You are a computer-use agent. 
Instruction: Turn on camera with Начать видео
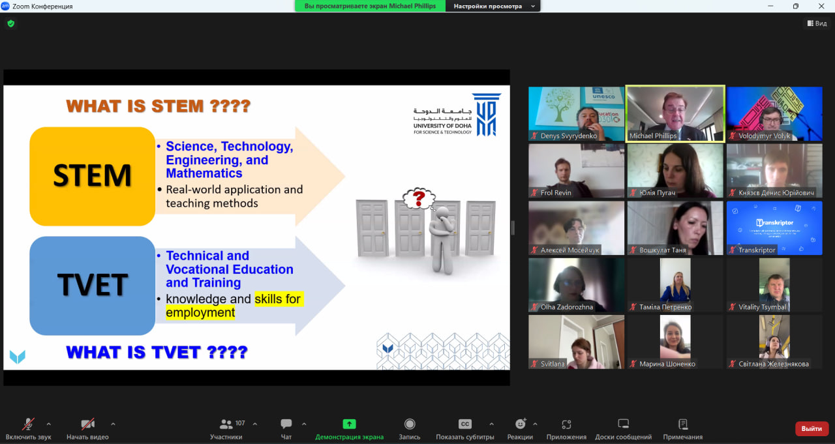pyautogui.click(x=87, y=424)
